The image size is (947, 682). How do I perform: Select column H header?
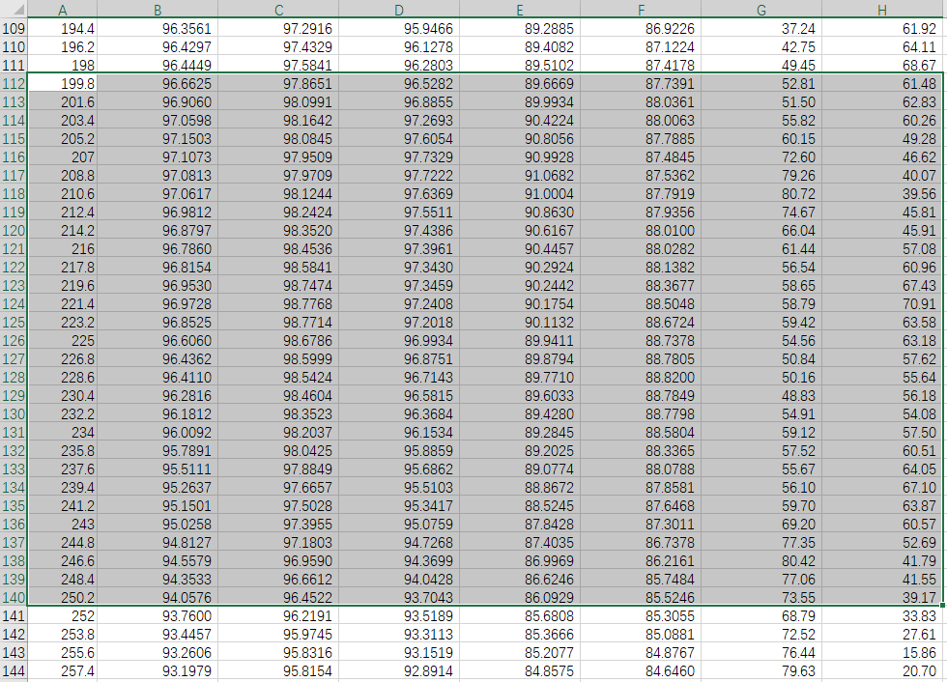pos(881,9)
